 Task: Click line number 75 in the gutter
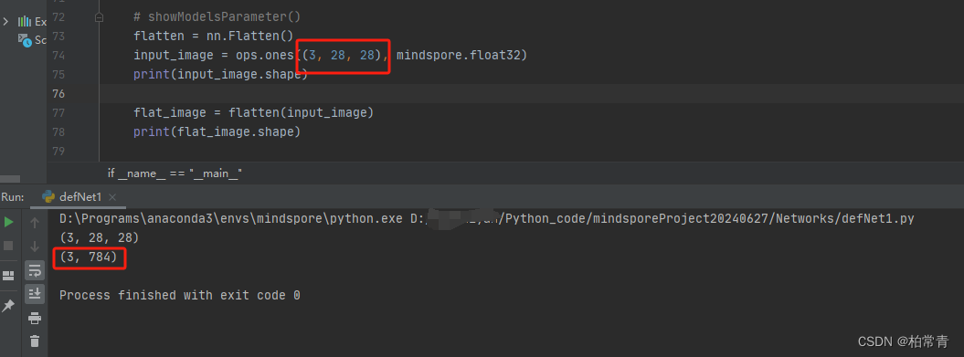59,74
